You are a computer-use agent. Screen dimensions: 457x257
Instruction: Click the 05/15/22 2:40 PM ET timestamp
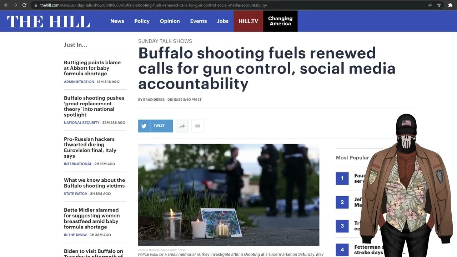coord(185,100)
